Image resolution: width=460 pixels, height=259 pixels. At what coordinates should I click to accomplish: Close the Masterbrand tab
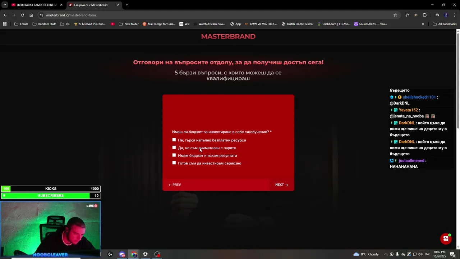coord(118,5)
